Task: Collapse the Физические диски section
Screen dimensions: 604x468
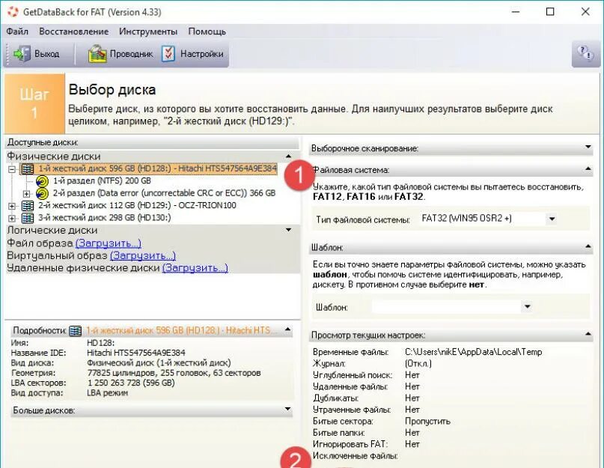Action: point(288,156)
